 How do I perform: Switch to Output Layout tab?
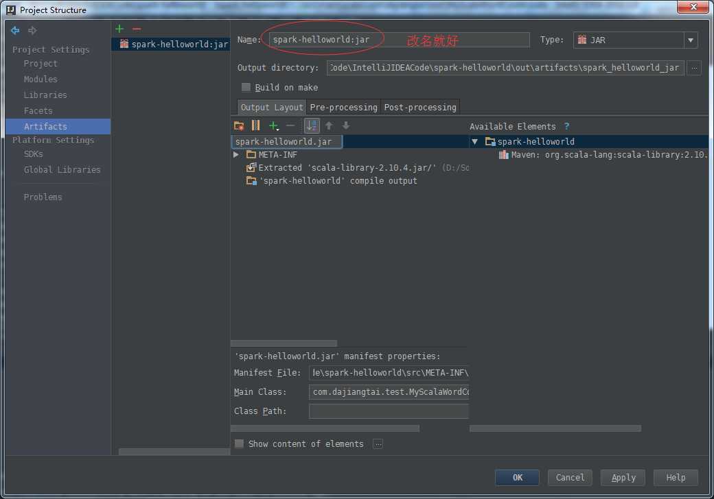[271, 107]
